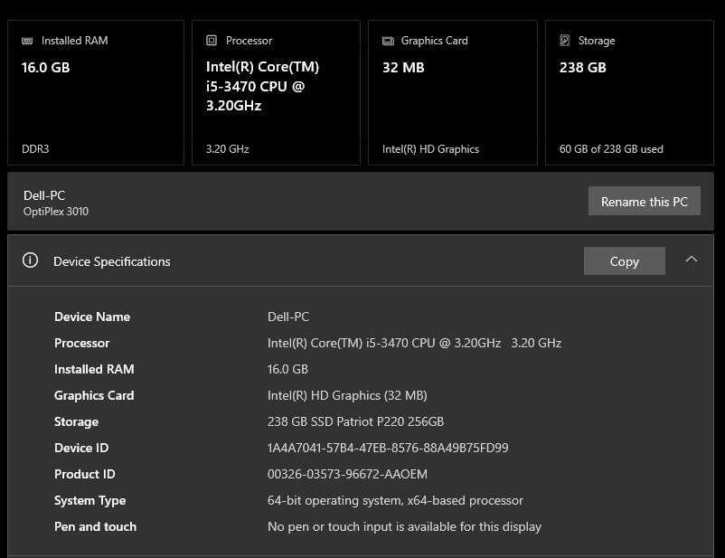Select the Product ID value text
Viewport: 725px width, 558px height.
[347, 474]
